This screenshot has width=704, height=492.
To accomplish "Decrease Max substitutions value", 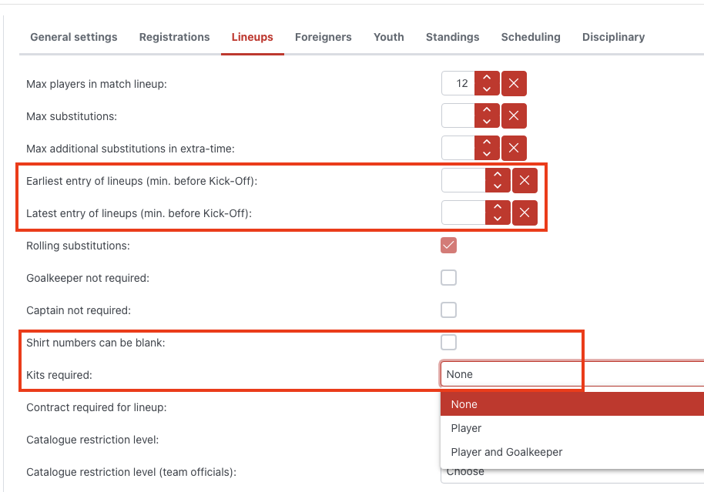I will (487, 122).
